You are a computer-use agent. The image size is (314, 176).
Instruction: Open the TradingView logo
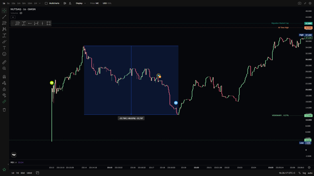click(x=14, y=155)
